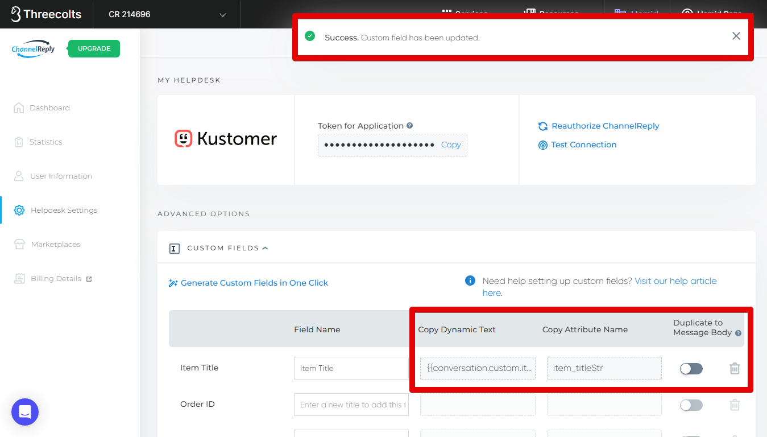
Task: Copy the application token
Action: (451, 145)
